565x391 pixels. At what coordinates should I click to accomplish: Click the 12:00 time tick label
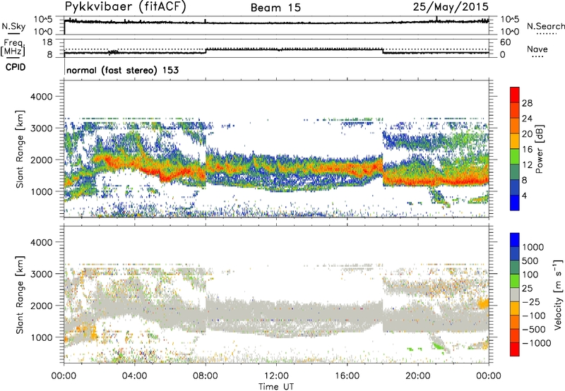tap(276, 376)
